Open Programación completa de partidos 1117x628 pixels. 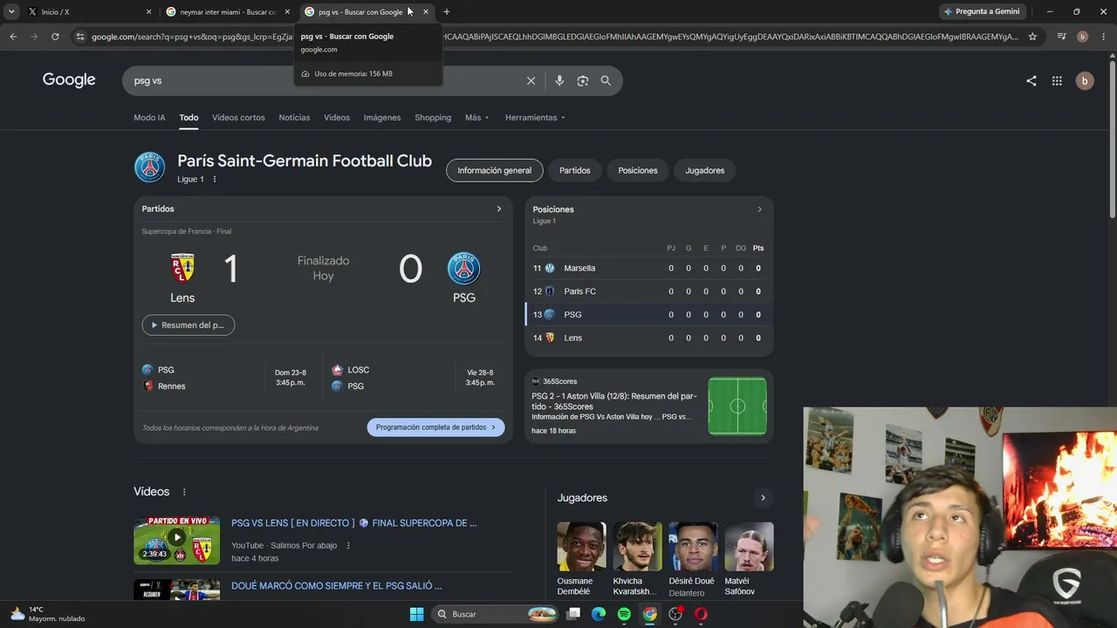point(435,427)
